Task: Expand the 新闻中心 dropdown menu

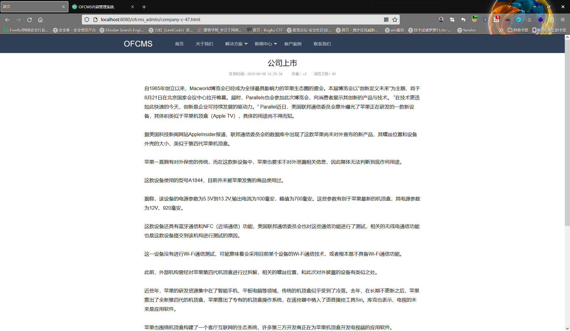Action: (263, 44)
